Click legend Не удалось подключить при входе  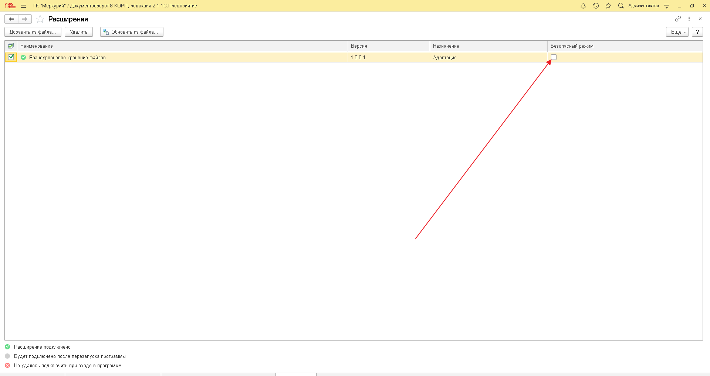click(x=68, y=365)
